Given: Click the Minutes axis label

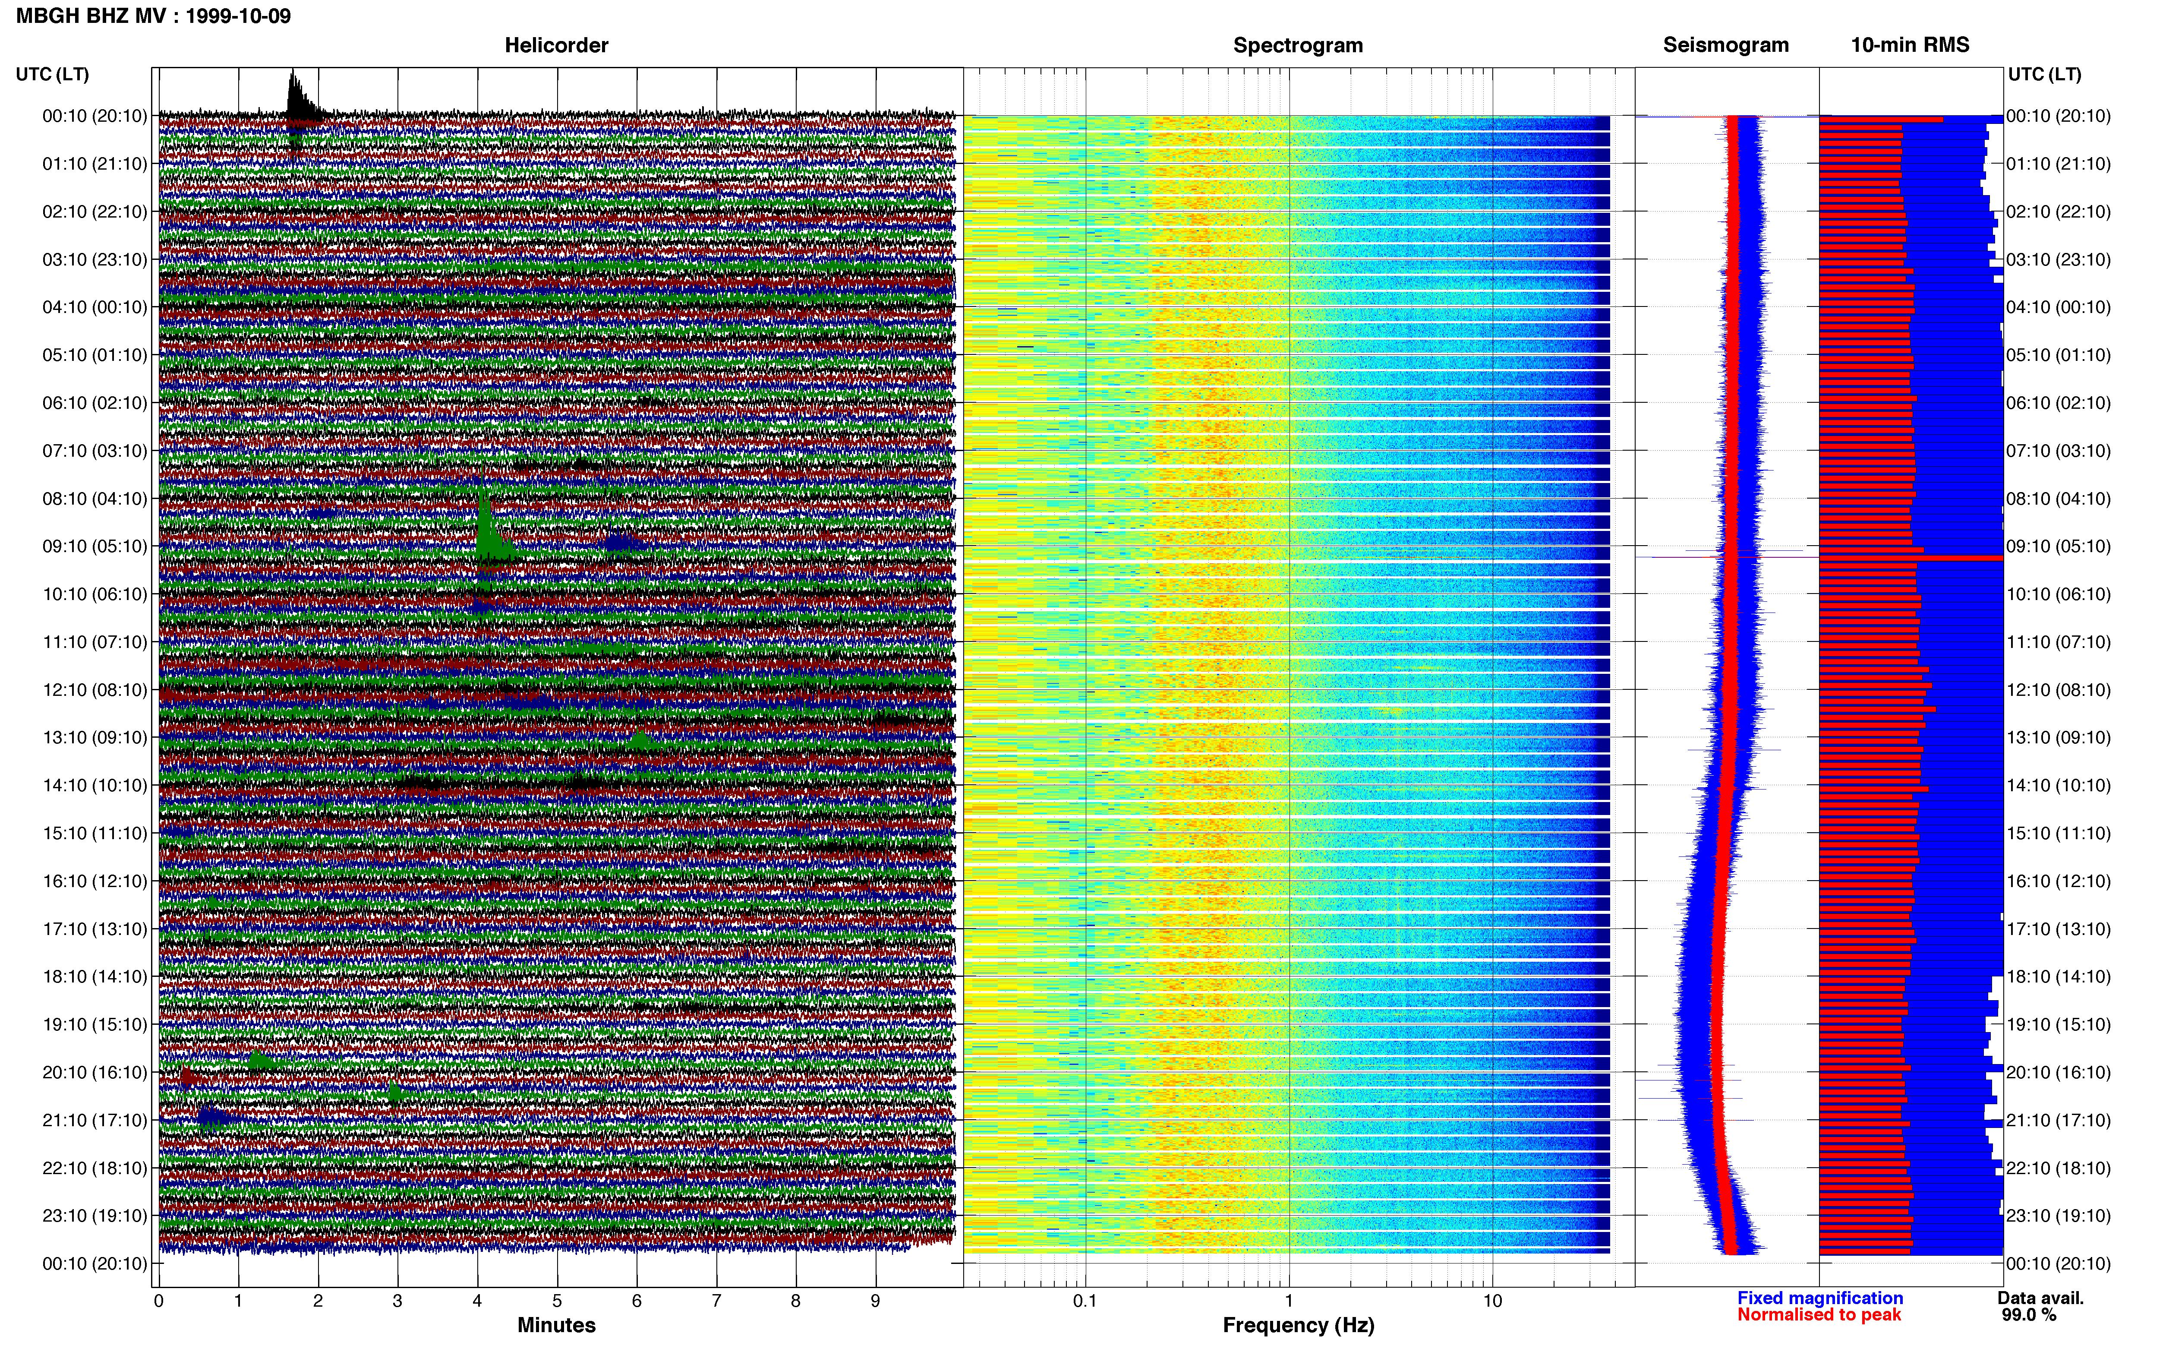Looking at the screenshot, I should (x=556, y=1324).
